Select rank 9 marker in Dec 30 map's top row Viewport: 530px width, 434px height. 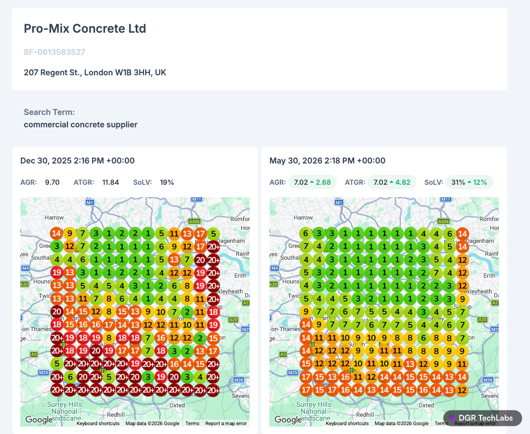[x=70, y=233]
